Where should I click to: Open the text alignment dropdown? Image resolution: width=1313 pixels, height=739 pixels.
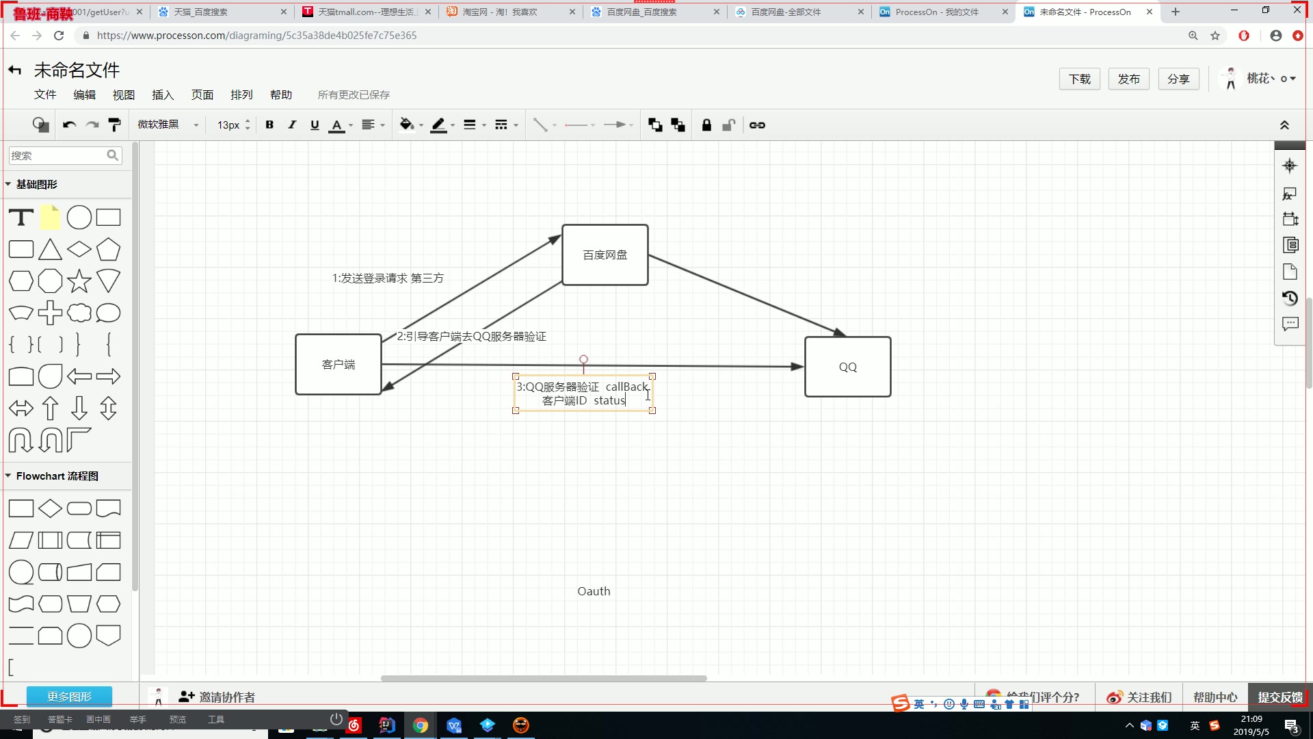[x=373, y=125]
